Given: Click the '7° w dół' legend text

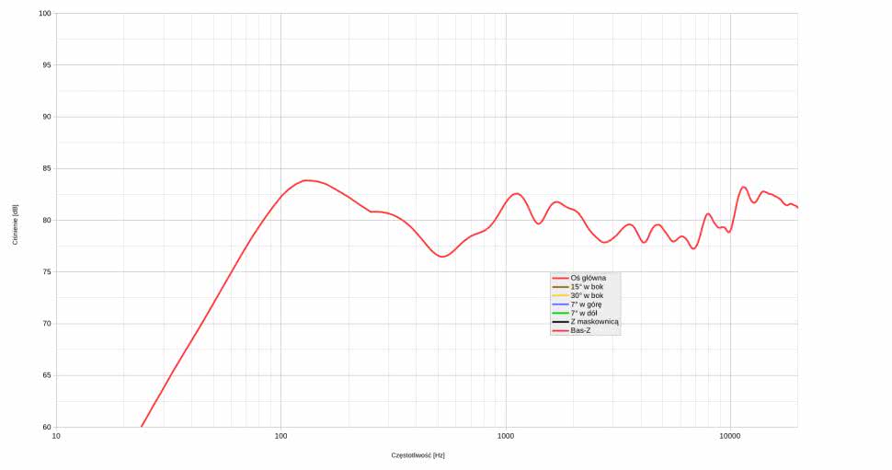Looking at the screenshot, I should [584, 313].
